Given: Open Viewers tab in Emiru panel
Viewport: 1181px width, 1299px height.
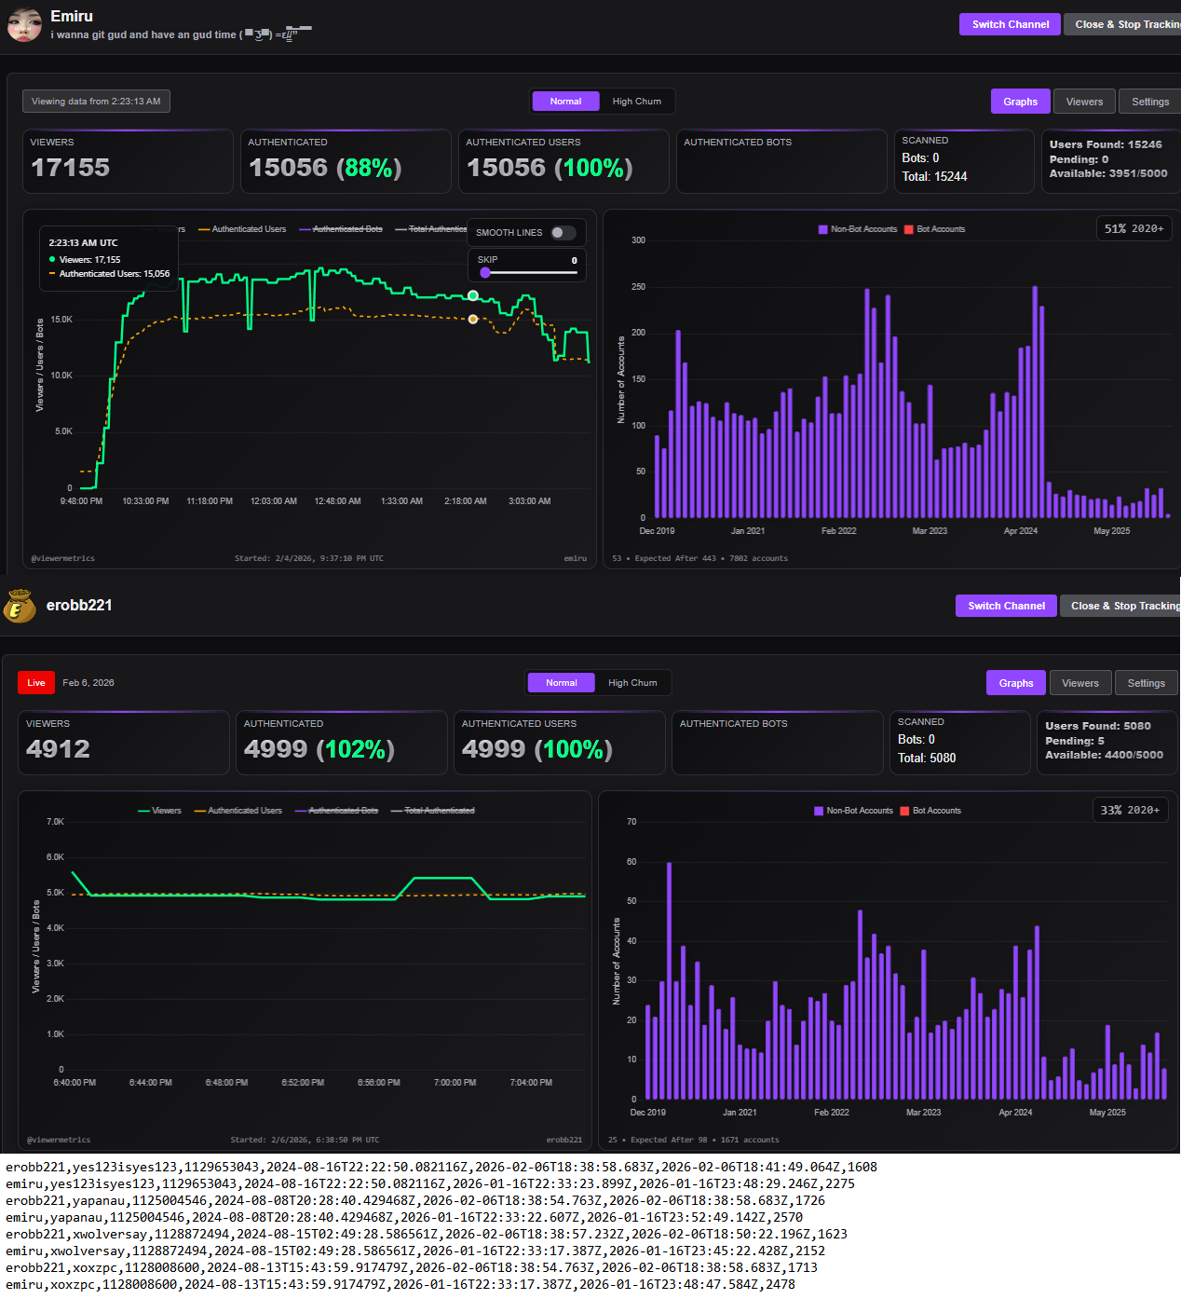Looking at the screenshot, I should (x=1084, y=102).
